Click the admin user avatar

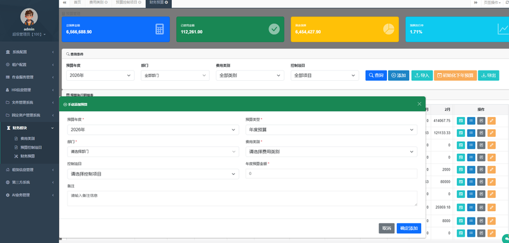pyautogui.click(x=29, y=17)
